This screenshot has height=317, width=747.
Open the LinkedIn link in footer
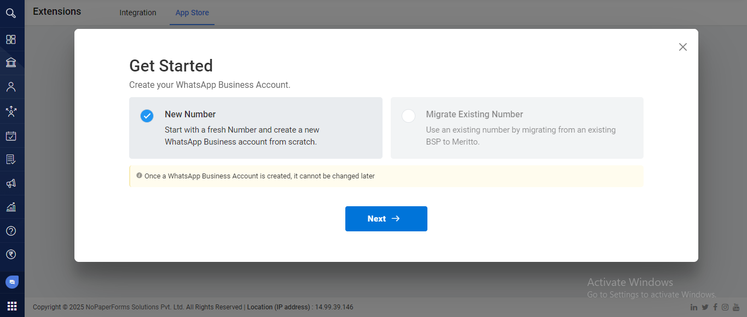coord(694,307)
